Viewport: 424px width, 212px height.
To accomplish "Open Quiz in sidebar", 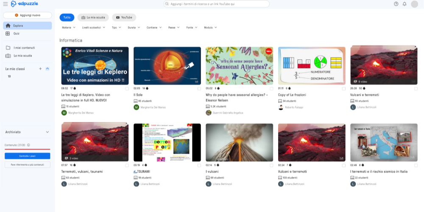I will (x=27, y=33).
